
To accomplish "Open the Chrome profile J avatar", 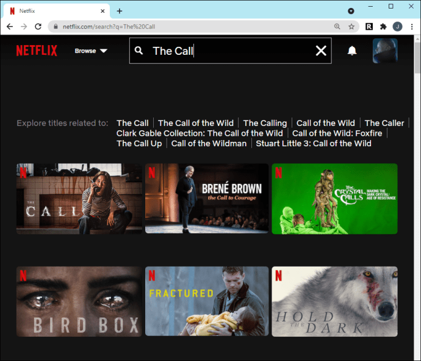I will click(x=397, y=27).
